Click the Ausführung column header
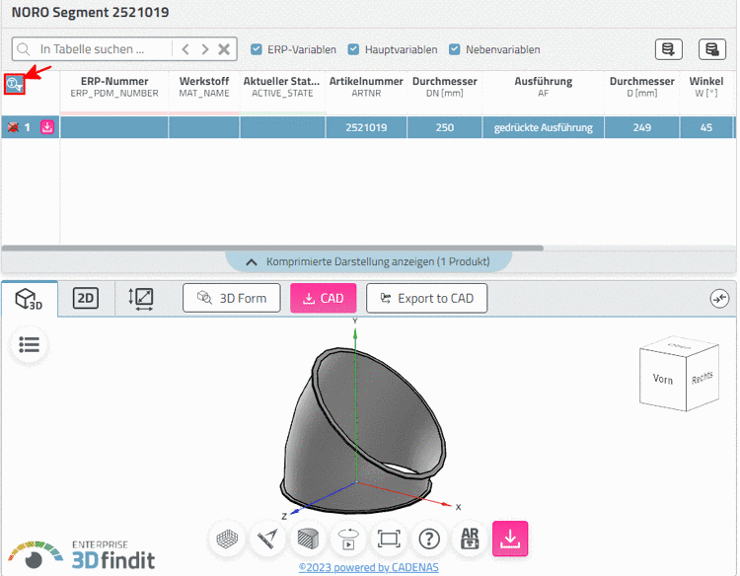The height and width of the screenshot is (576, 740). [544, 87]
